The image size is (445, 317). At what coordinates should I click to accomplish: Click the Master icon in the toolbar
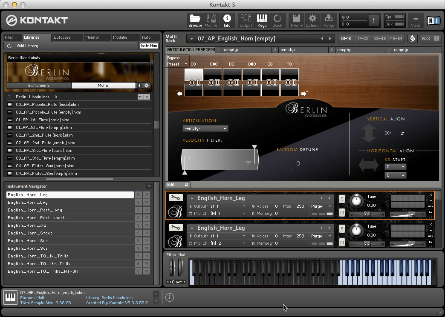coord(211,20)
